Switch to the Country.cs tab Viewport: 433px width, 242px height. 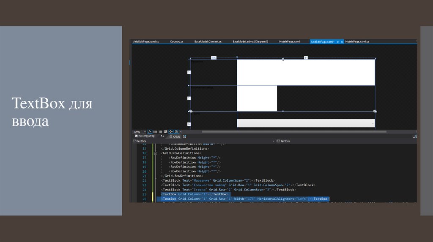176,42
